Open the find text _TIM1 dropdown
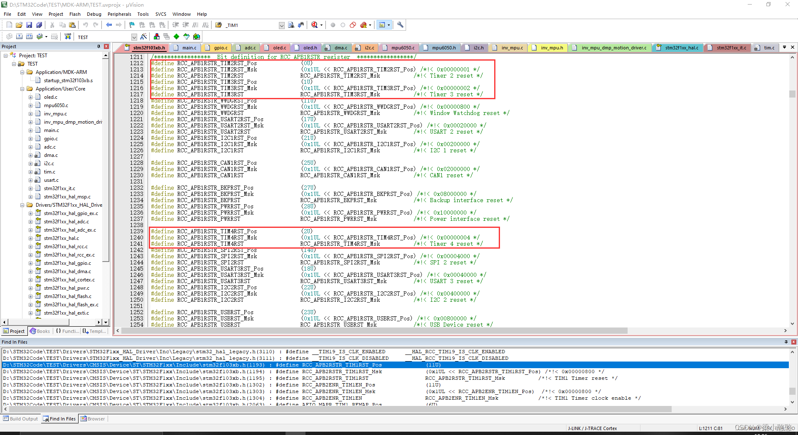Image resolution: width=798 pixels, height=435 pixels. coord(282,25)
